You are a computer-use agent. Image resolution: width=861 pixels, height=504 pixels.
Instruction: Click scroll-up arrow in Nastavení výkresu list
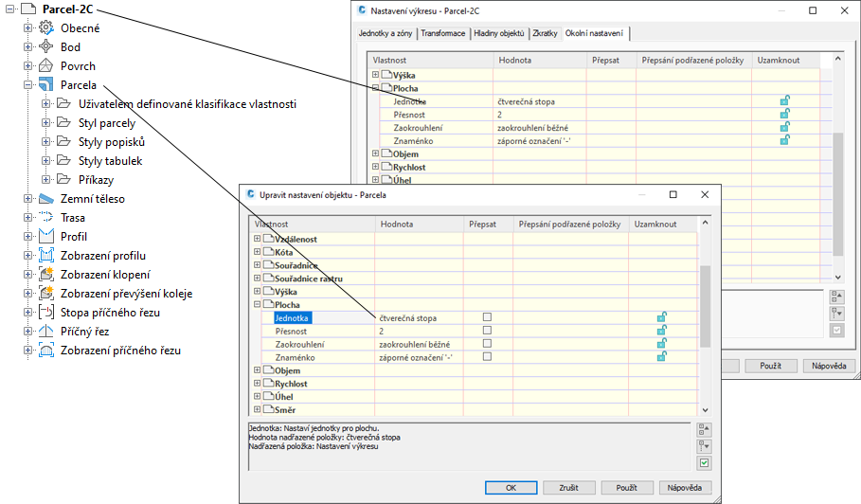838,58
